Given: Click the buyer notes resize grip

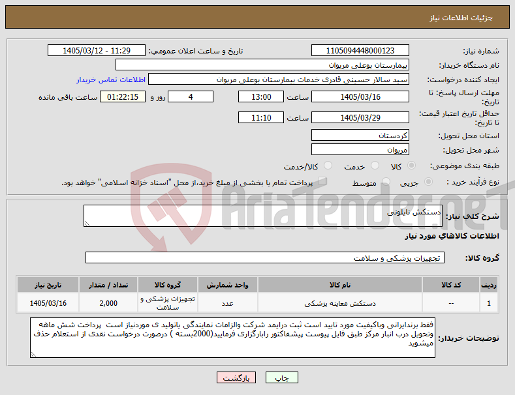Looking at the screenshot, I should click(x=33, y=355).
